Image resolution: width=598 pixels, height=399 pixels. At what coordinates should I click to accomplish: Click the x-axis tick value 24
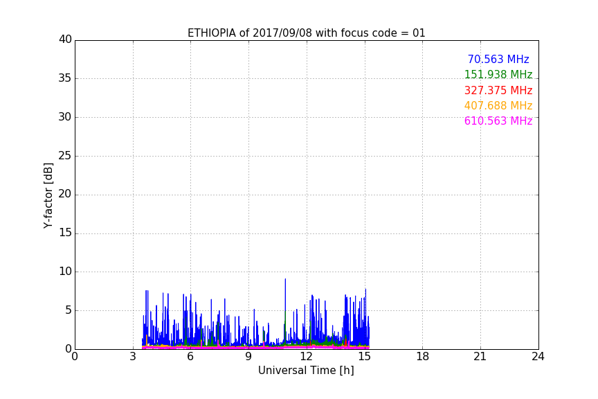(x=538, y=357)
